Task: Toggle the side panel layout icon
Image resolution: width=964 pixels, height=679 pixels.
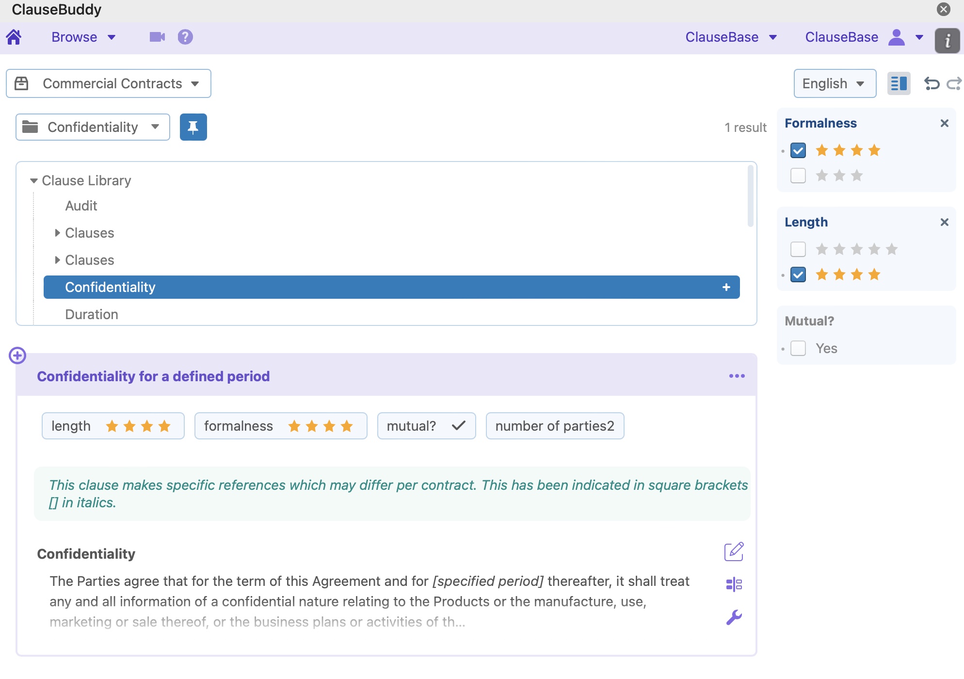Action: [899, 83]
